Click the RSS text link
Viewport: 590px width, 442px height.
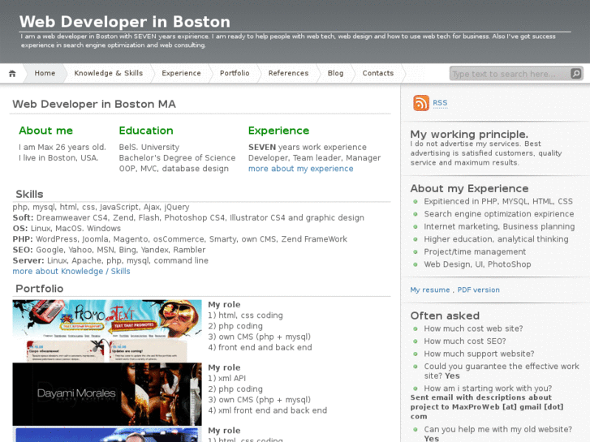tap(440, 103)
